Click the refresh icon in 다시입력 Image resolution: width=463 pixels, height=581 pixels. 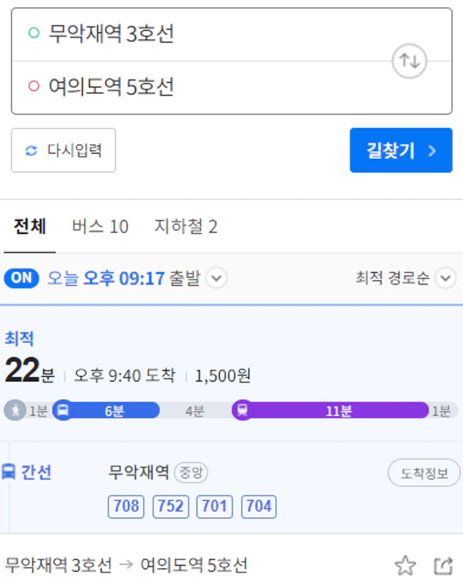tap(31, 151)
